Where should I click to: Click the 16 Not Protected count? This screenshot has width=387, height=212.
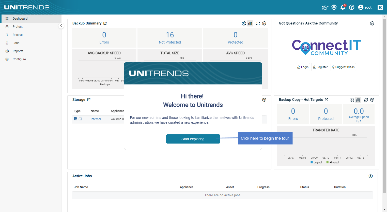pos(170,38)
